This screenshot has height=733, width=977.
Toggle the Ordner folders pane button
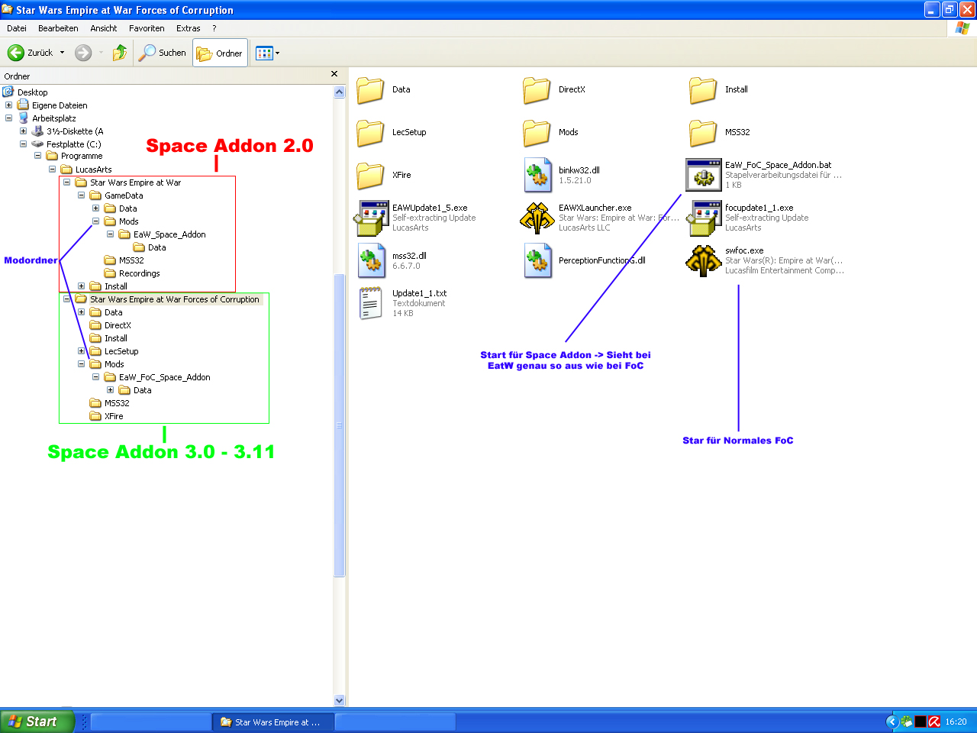pyautogui.click(x=220, y=53)
